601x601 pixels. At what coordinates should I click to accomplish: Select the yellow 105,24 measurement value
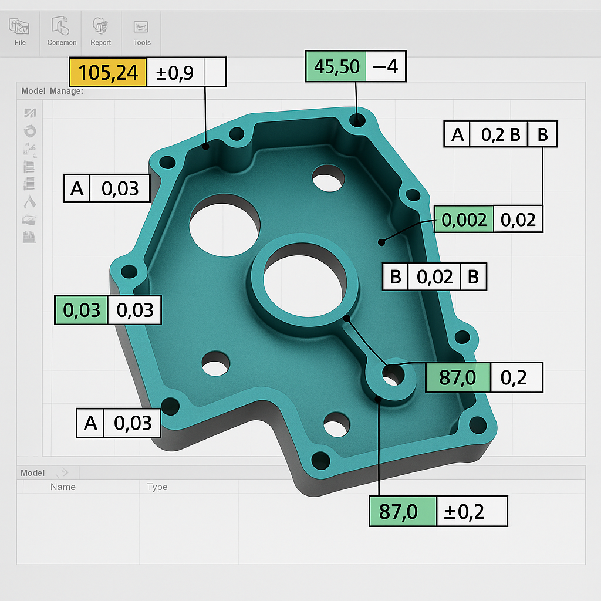pyautogui.click(x=108, y=72)
